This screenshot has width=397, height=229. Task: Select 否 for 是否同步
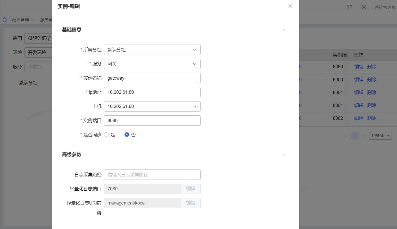coord(127,135)
